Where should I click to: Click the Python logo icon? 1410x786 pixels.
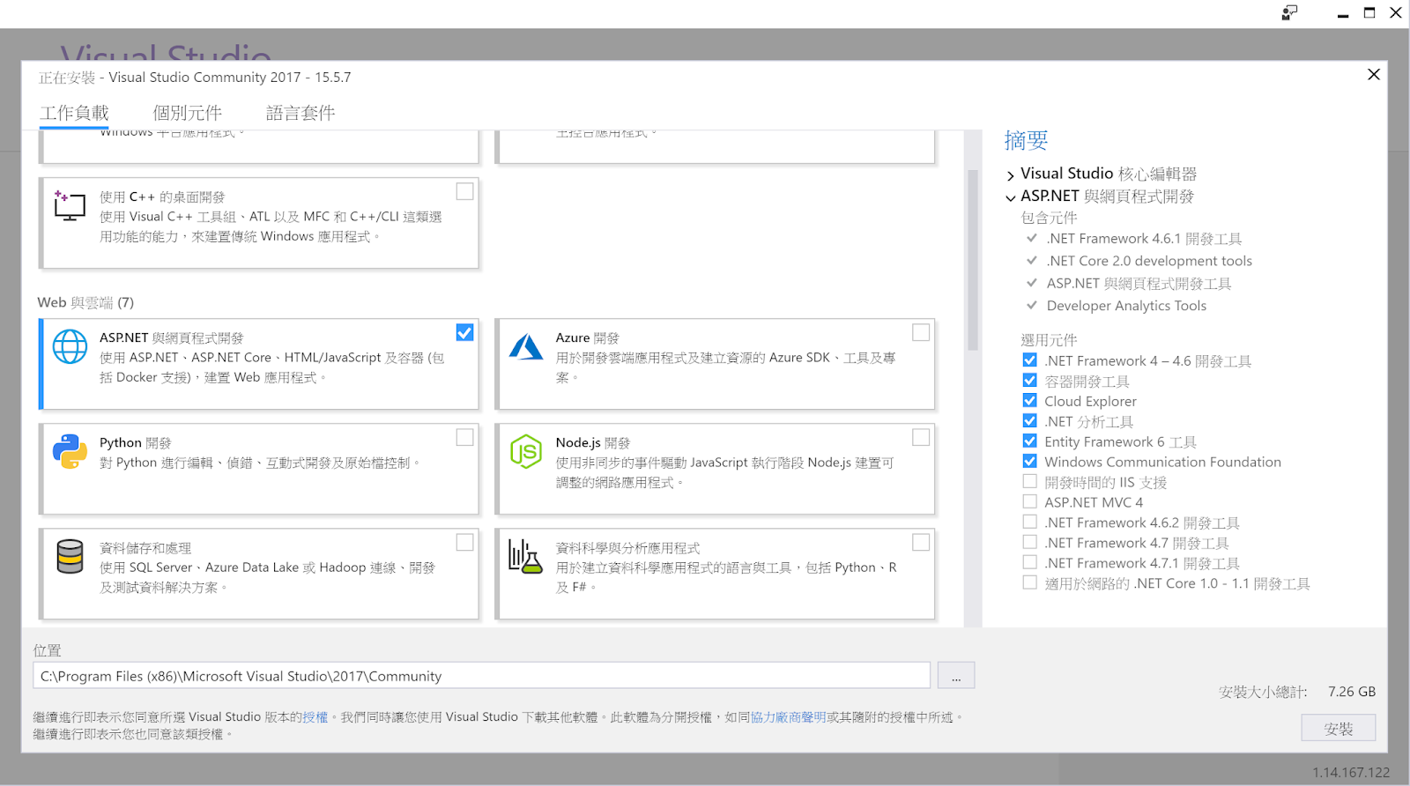70,451
